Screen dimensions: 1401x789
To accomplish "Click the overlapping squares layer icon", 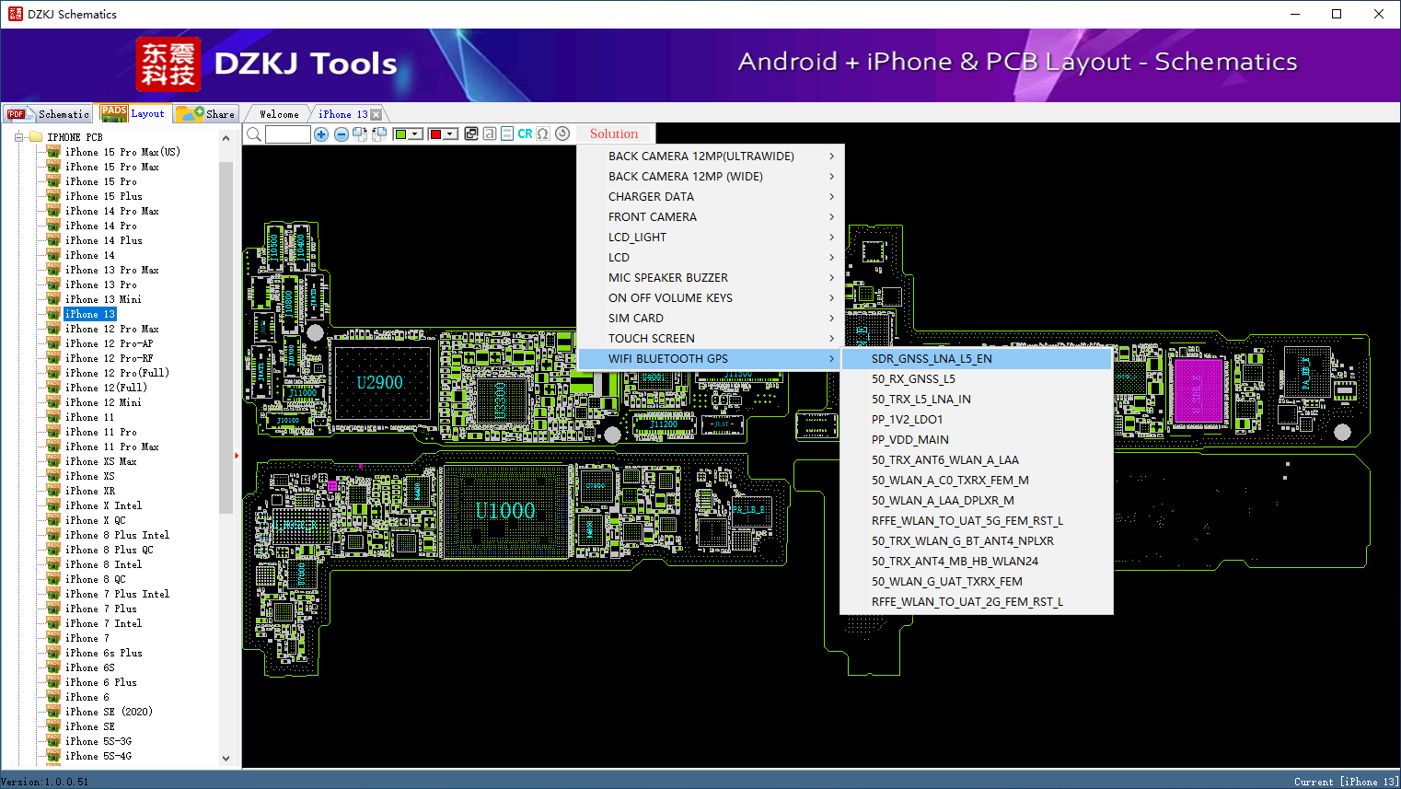I will click(471, 134).
